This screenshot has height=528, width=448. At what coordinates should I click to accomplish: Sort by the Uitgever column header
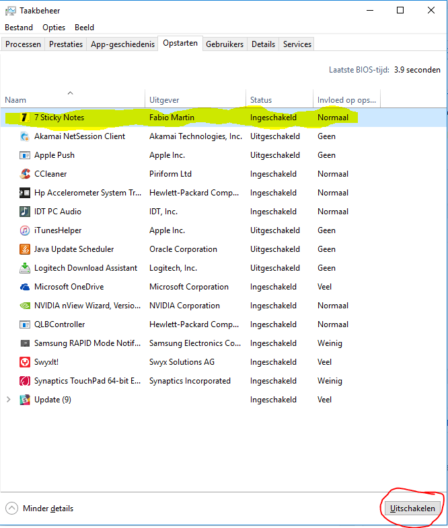click(x=196, y=99)
